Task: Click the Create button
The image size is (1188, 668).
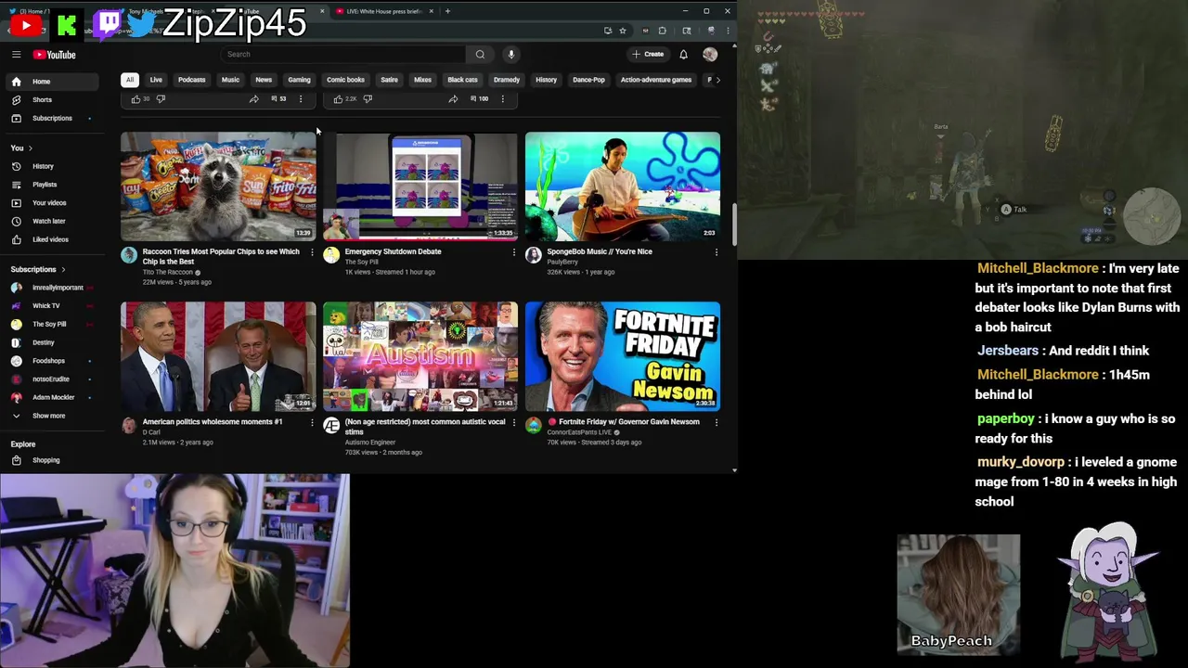Action: pos(648,55)
